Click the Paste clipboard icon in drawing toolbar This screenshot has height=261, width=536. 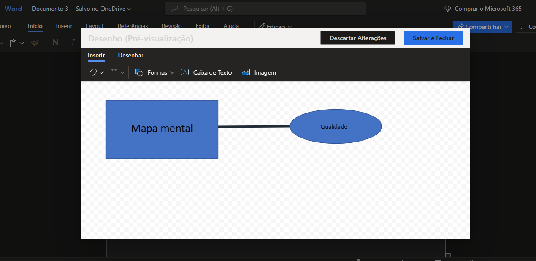click(x=114, y=72)
